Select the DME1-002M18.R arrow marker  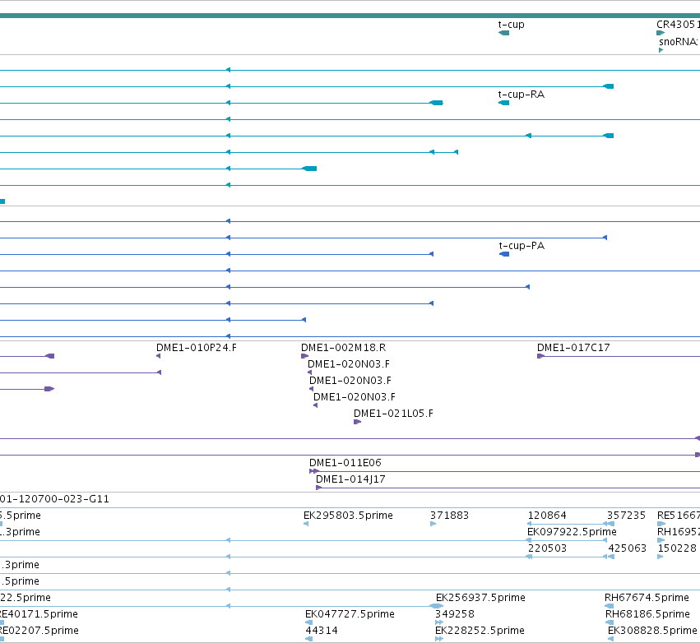click(304, 356)
